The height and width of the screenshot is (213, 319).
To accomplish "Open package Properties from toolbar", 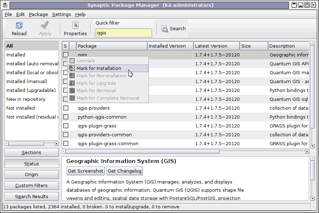I will point(75,29).
